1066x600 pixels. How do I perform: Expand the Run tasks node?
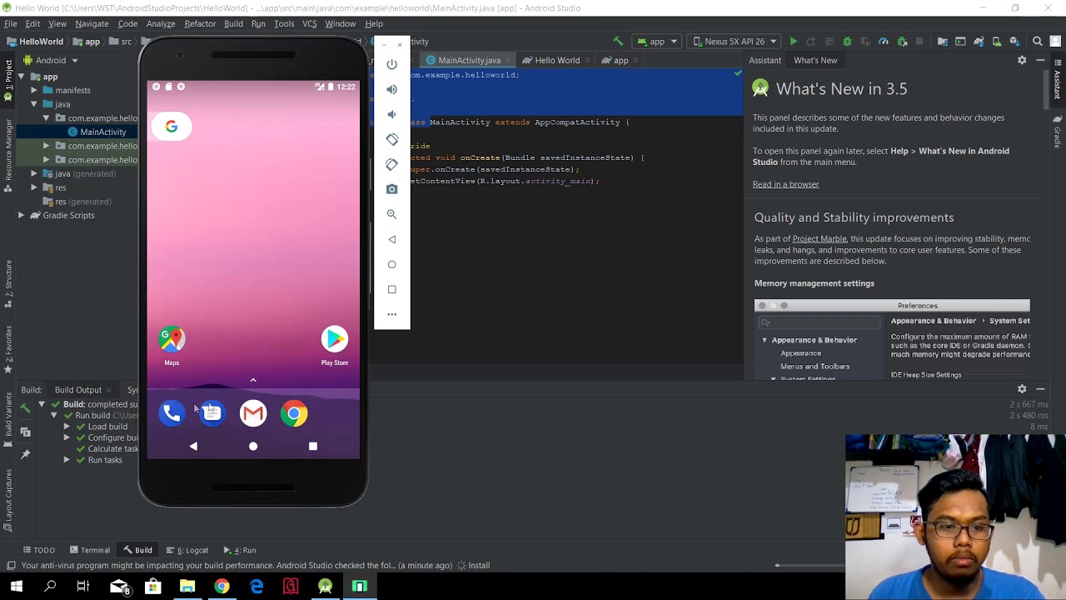67,460
